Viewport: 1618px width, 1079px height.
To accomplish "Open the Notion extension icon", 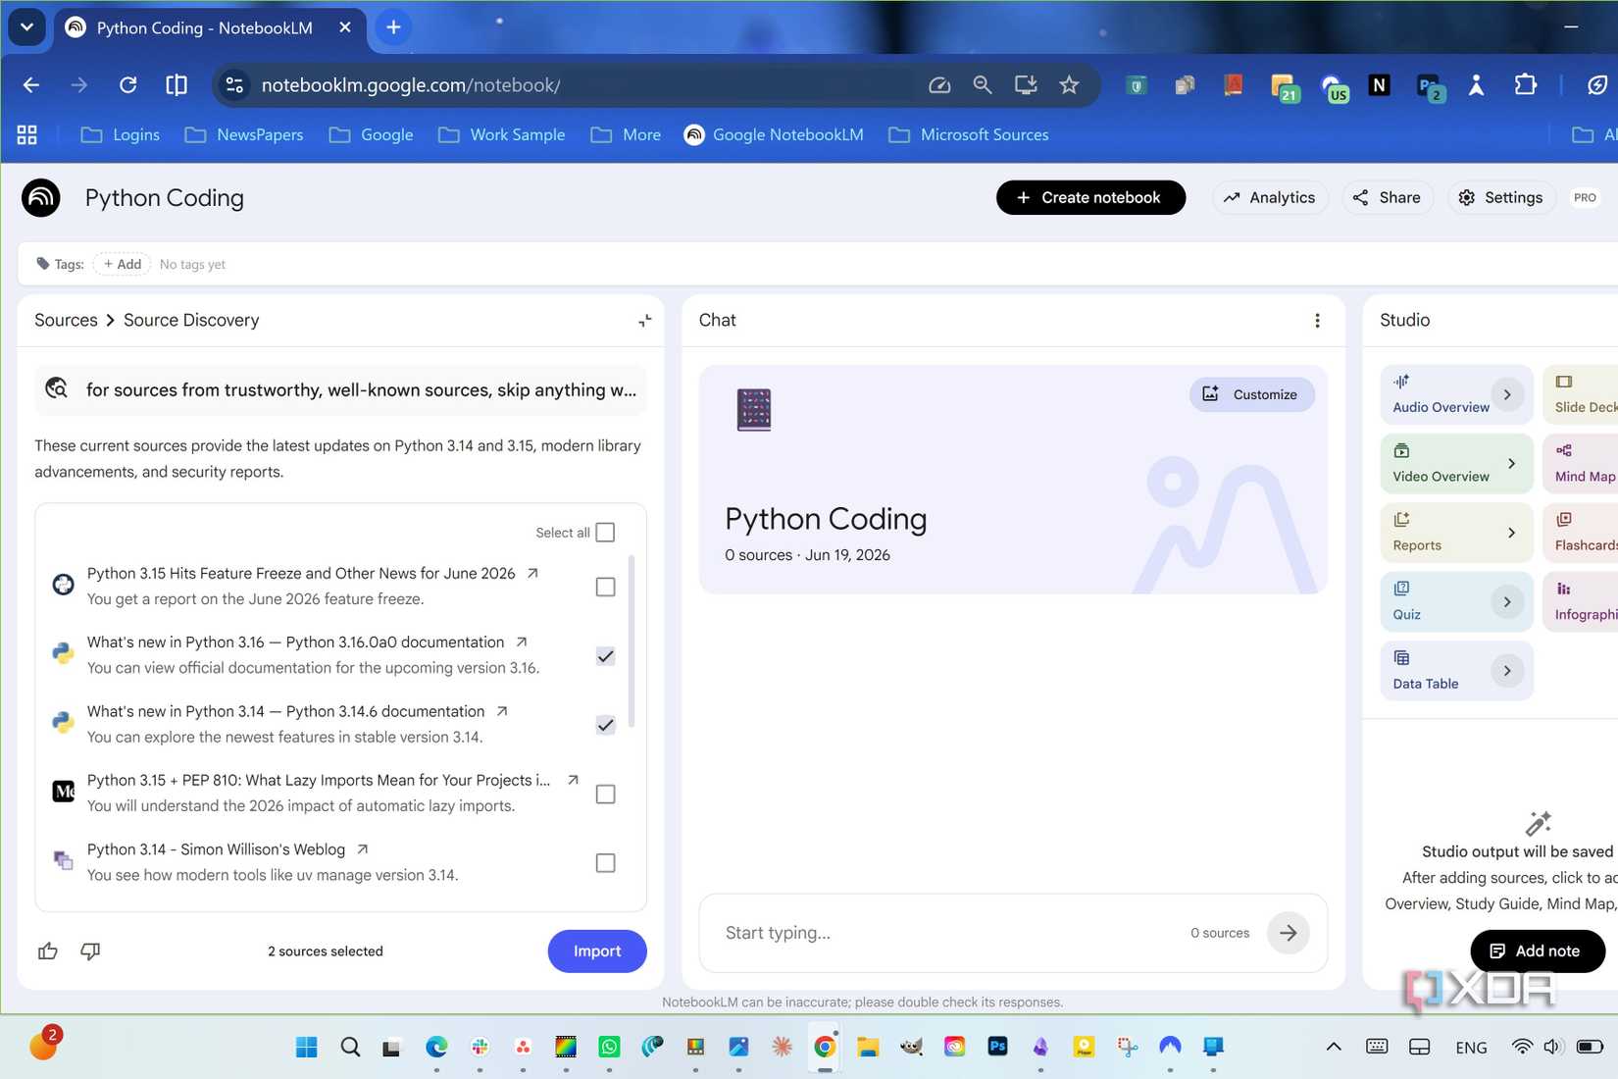I will (1379, 85).
